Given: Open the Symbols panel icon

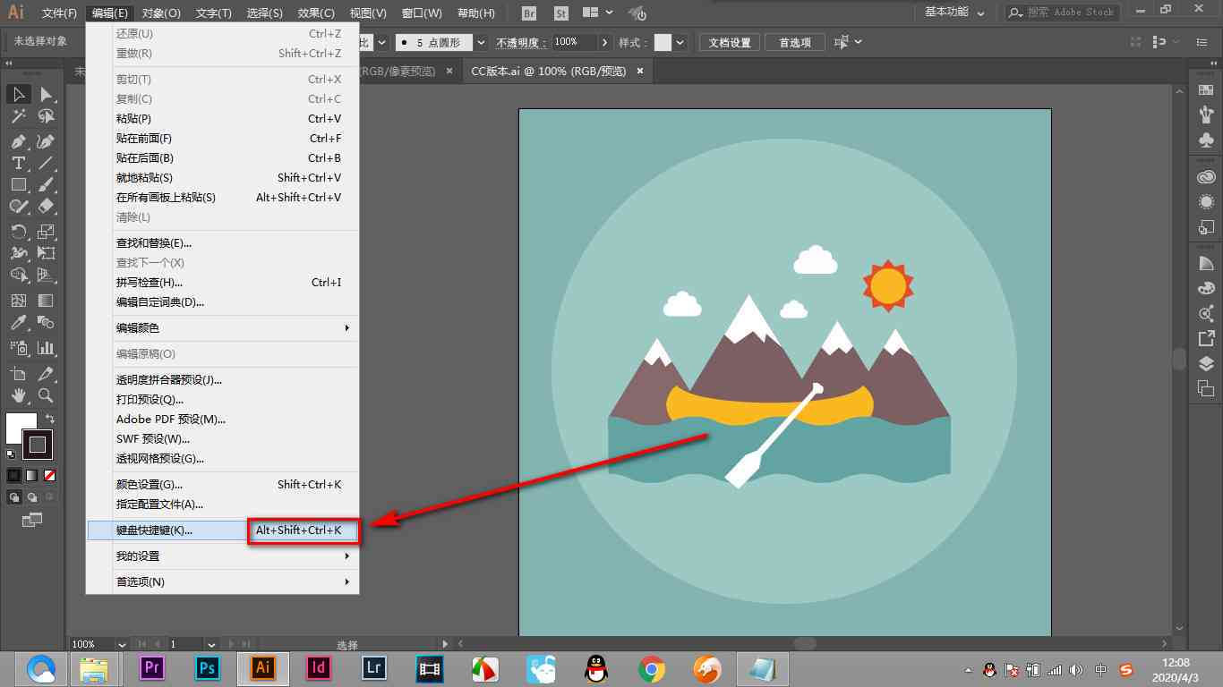Looking at the screenshot, I should [1205, 140].
